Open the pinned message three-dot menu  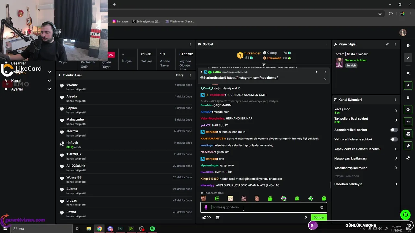325,72
